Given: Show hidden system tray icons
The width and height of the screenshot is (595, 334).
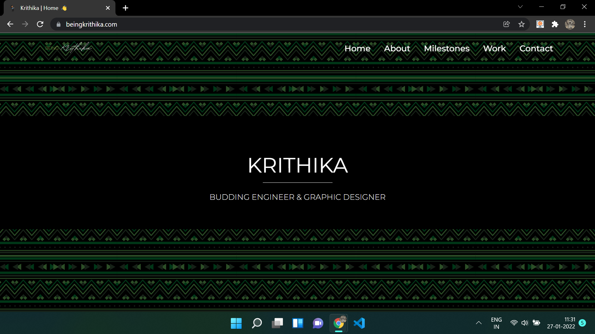Looking at the screenshot, I should pyautogui.click(x=479, y=323).
